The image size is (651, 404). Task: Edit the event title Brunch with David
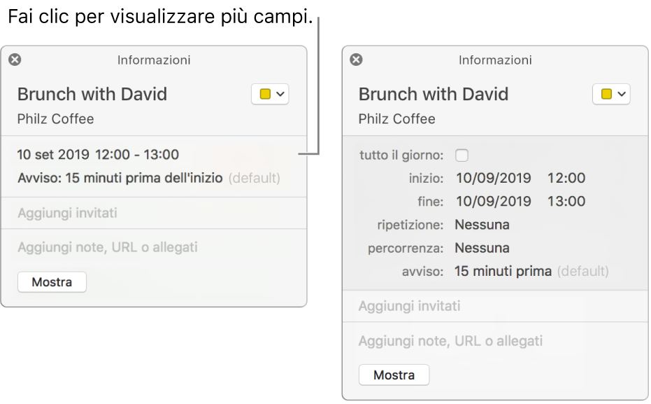pyautogui.click(x=93, y=94)
